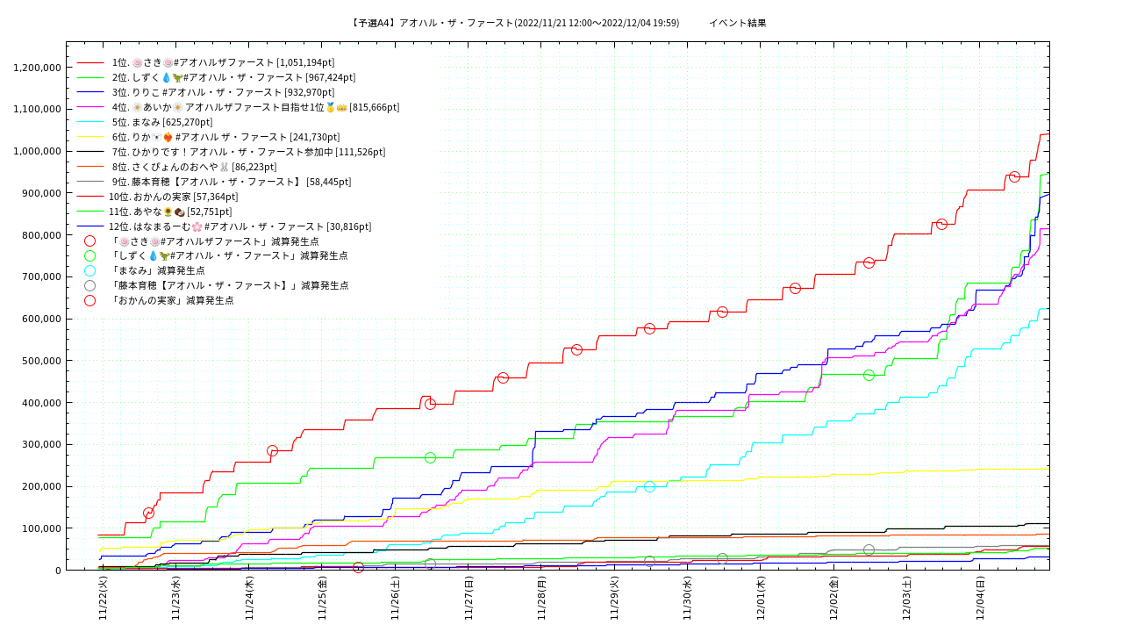The height and width of the screenshot is (632, 1123).
Task: Click red circle icon beside 「おかんの実家」減算発生点 legend
Action: (x=89, y=301)
